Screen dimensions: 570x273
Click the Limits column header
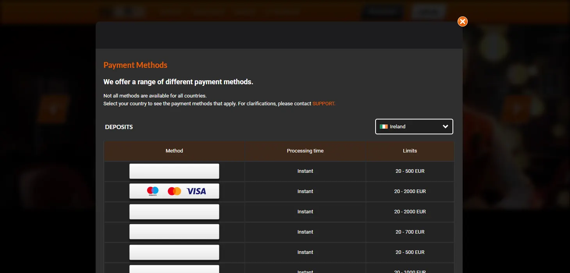(x=410, y=151)
